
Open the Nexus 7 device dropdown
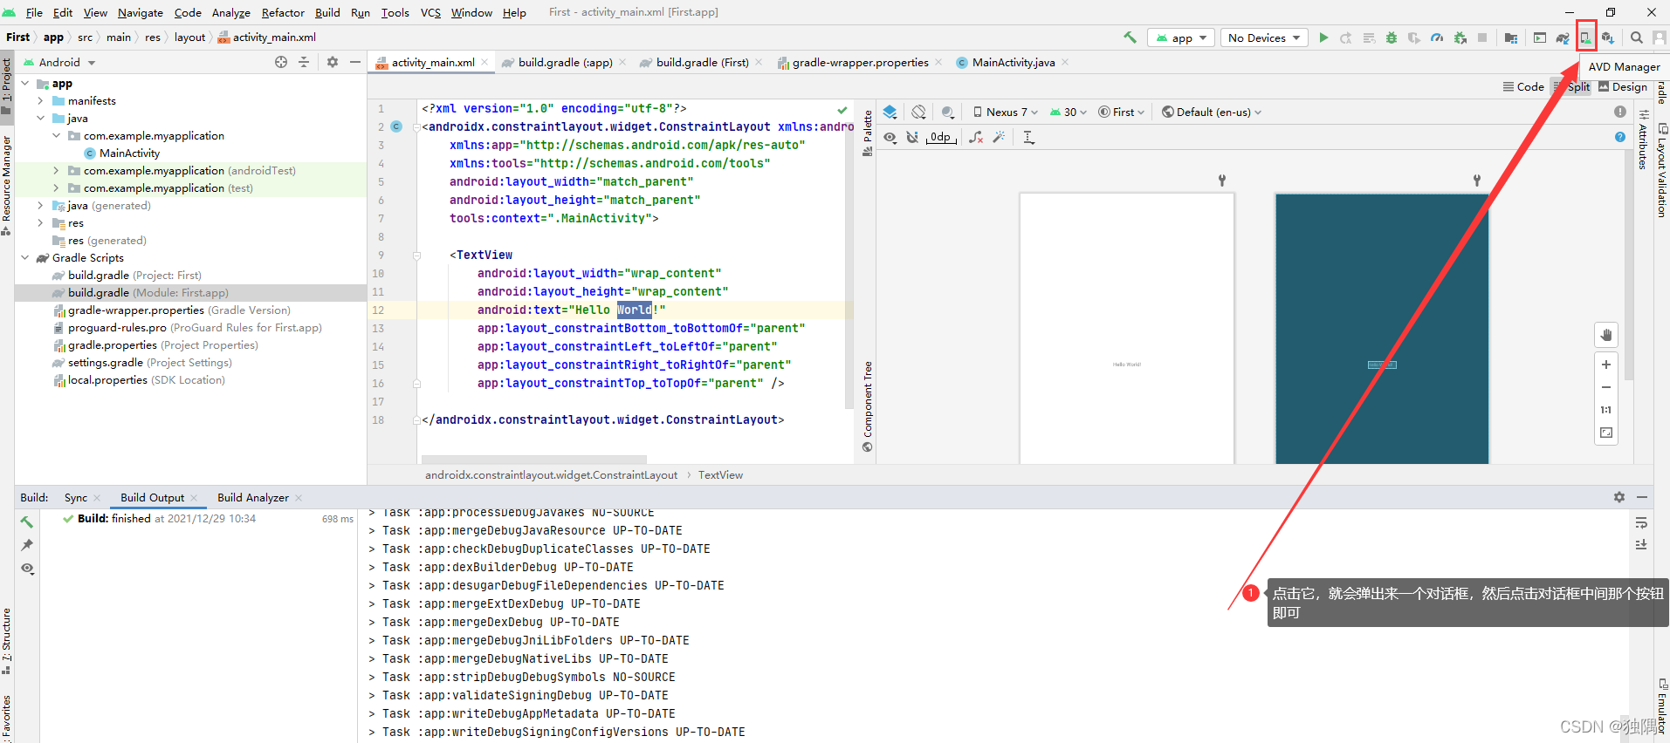tap(1006, 112)
